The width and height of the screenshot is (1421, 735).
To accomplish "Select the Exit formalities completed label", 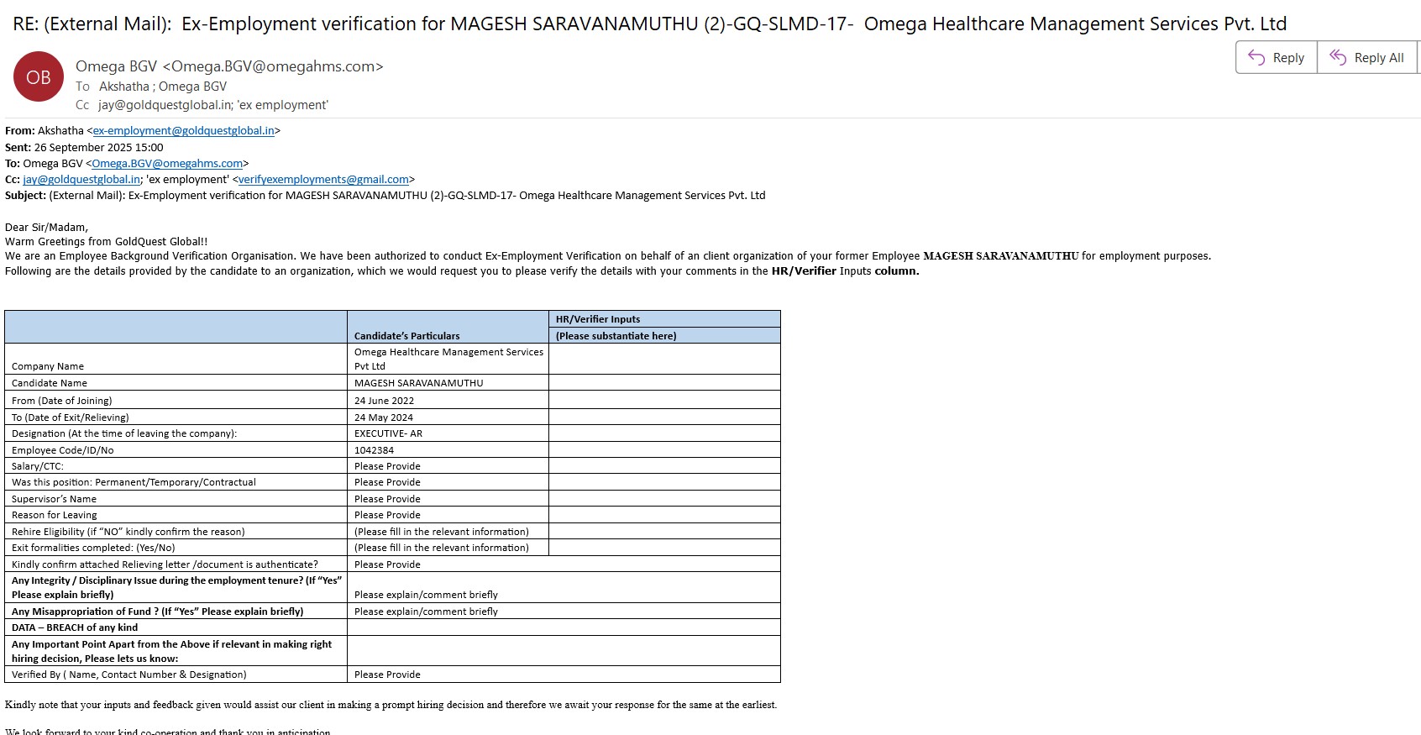I will [93, 548].
